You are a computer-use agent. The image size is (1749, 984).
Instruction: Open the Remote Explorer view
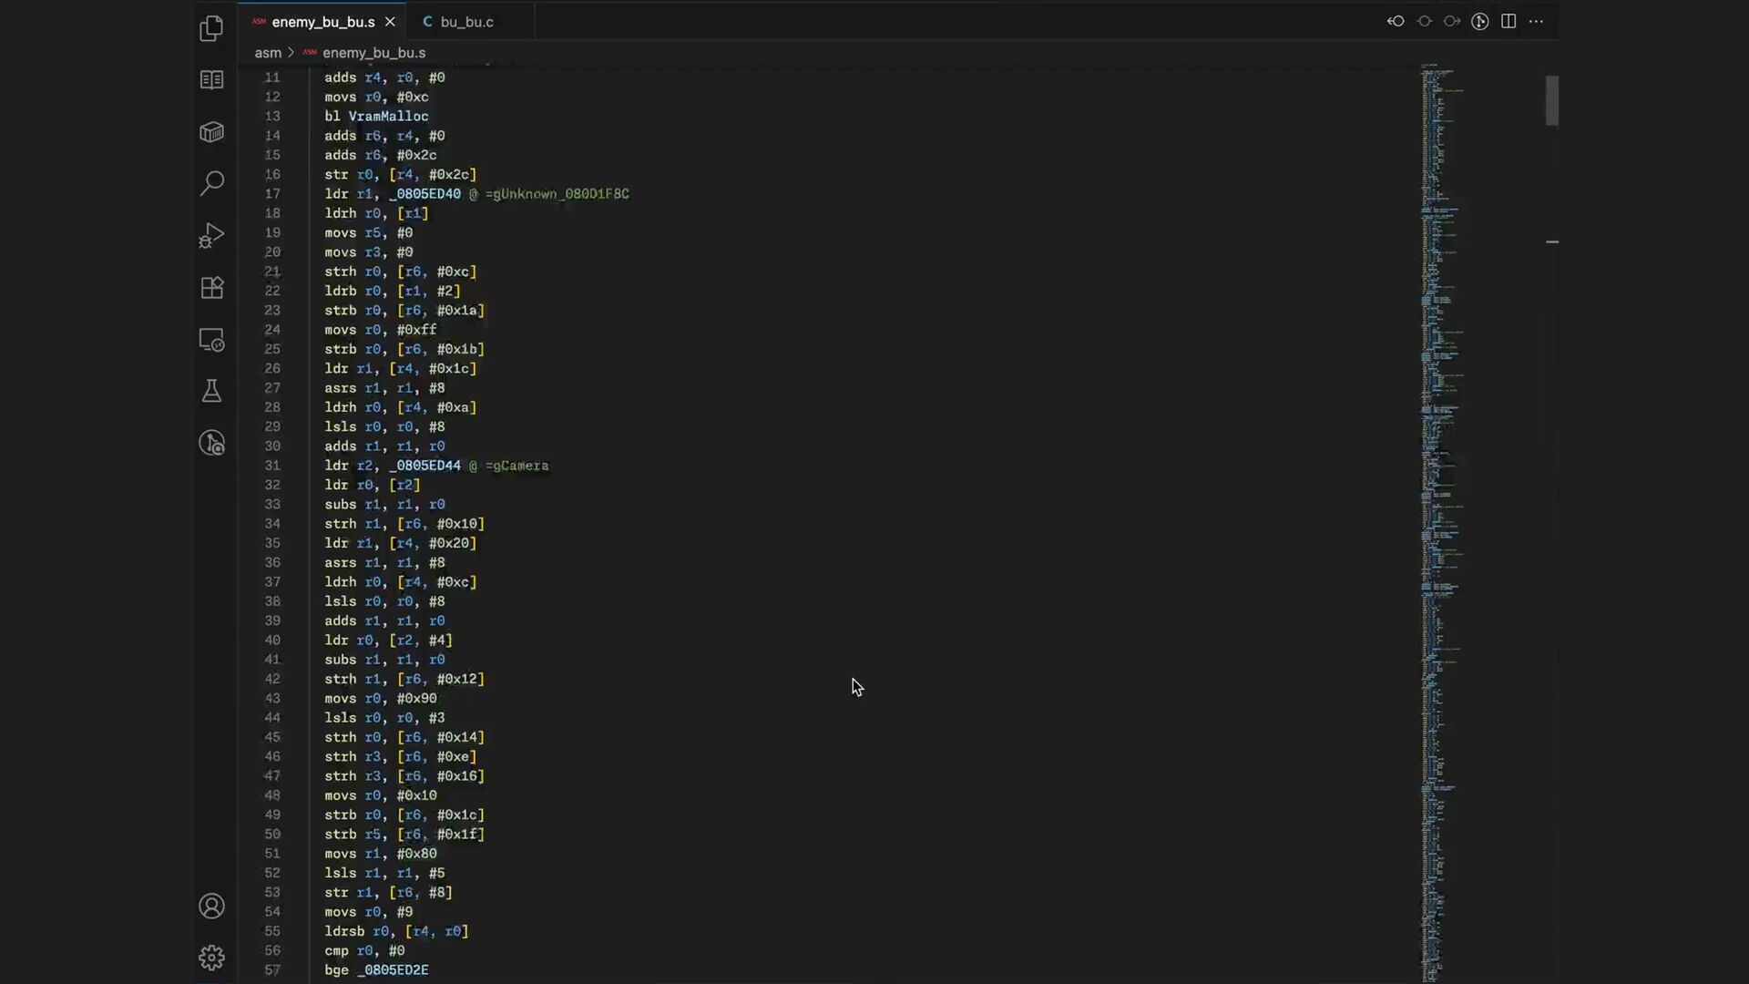coord(211,340)
